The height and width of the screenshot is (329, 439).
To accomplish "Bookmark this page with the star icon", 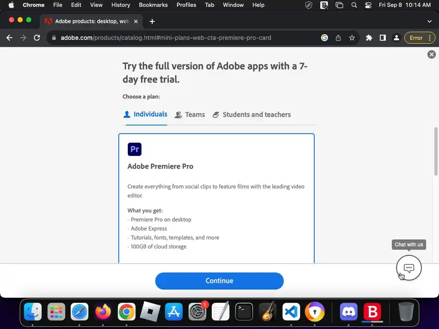I will tap(352, 38).
